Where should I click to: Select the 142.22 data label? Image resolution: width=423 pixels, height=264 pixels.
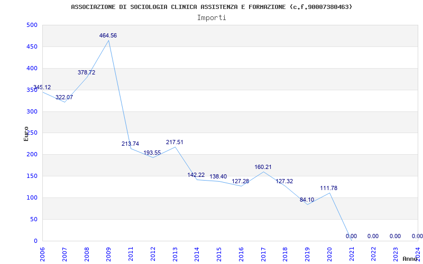[196, 175]
